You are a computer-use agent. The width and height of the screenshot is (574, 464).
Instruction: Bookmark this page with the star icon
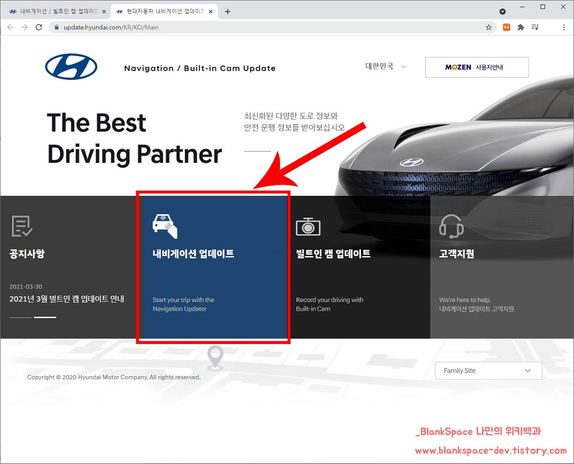click(488, 27)
